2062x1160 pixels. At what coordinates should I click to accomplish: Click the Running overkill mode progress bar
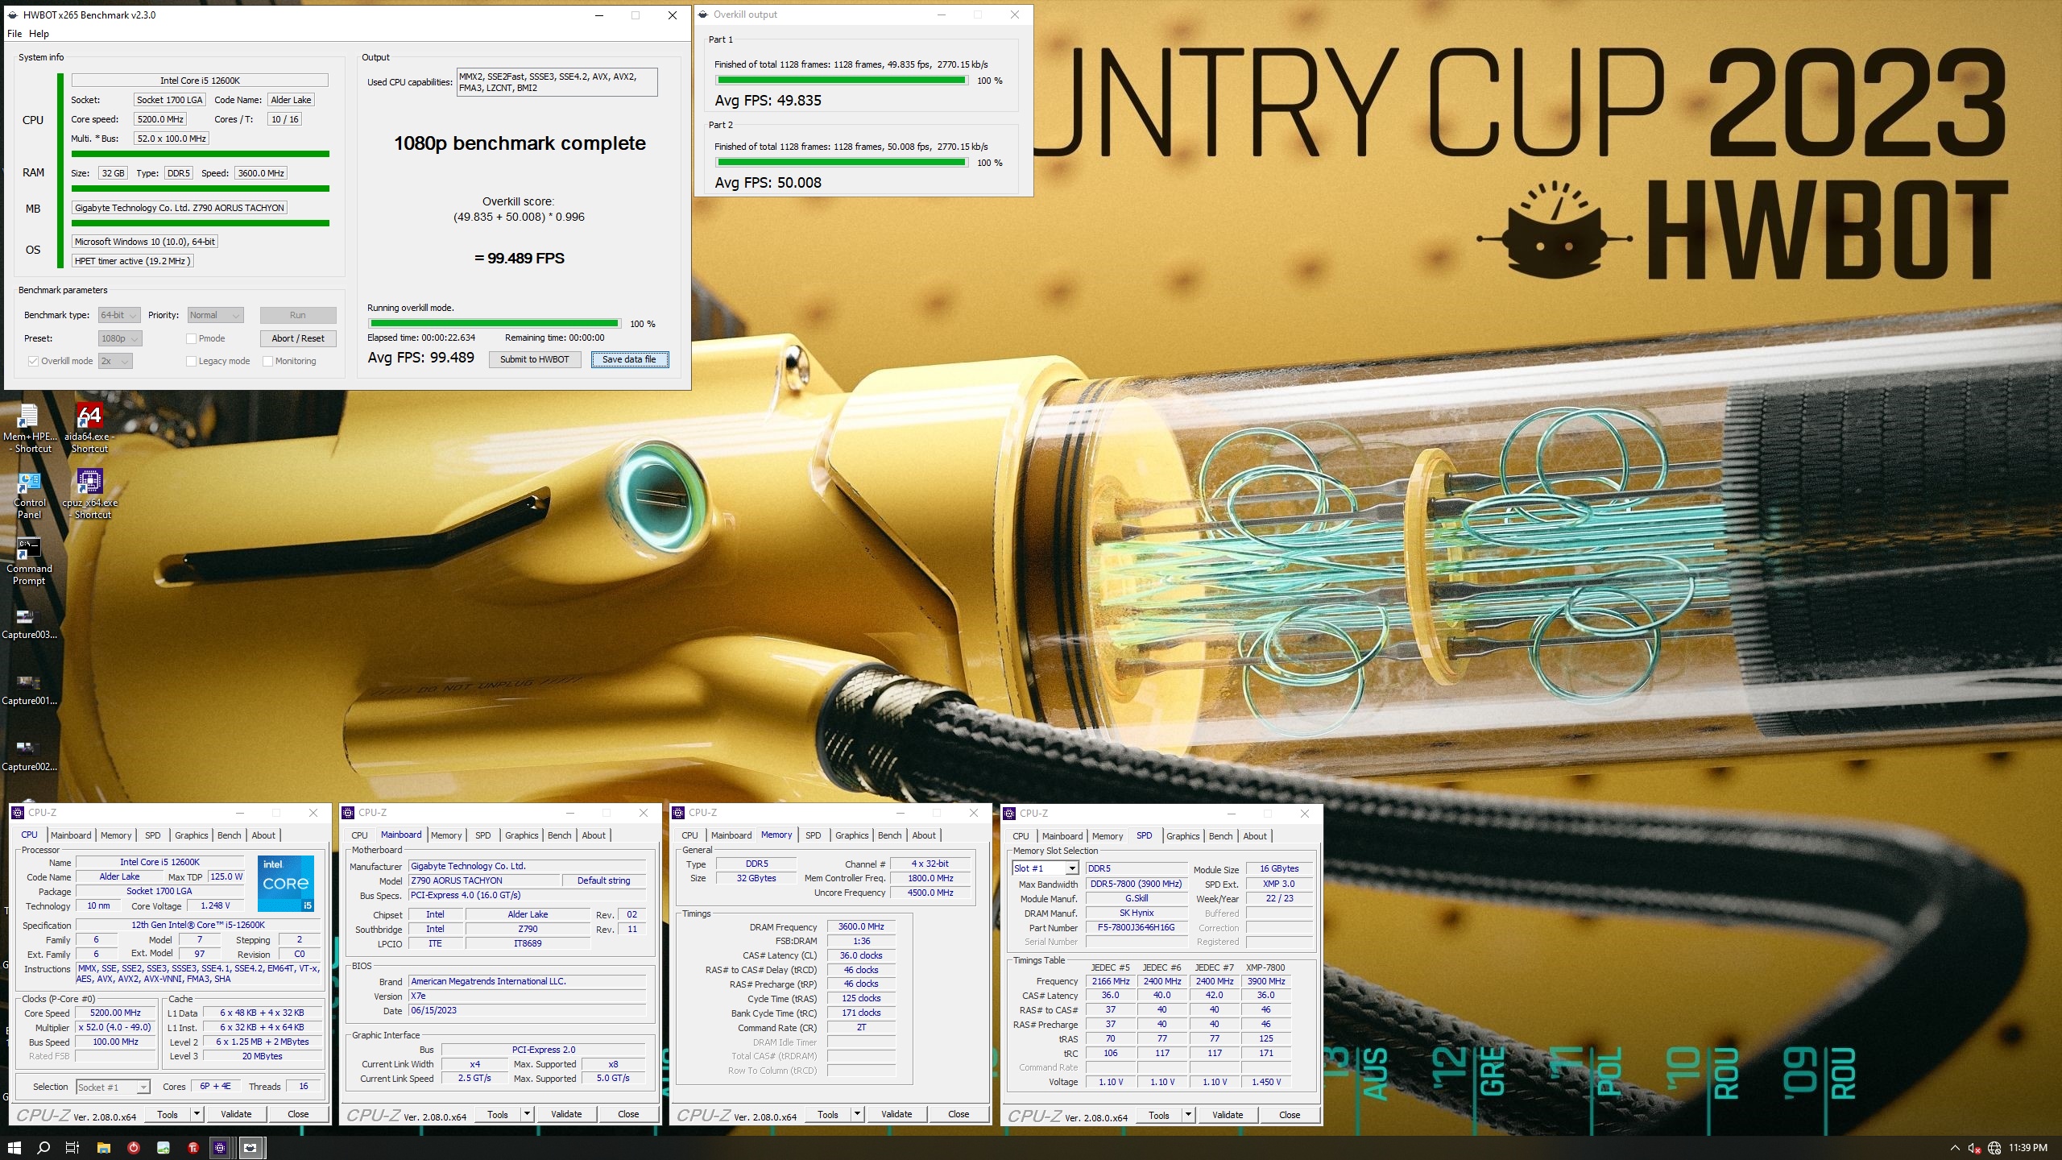[x=495, y=324]
